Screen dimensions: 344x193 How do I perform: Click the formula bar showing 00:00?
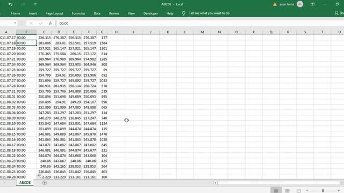tap(199, 24)
